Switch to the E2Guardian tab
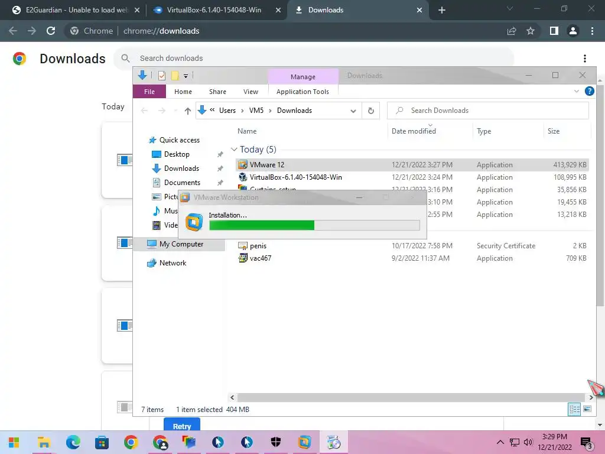The width and height of the screenshot is (605, 454). tap(76, 10)
